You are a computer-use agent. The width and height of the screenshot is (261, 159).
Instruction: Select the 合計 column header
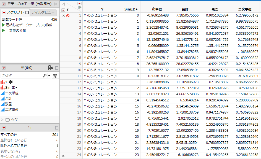coord(185,9)
